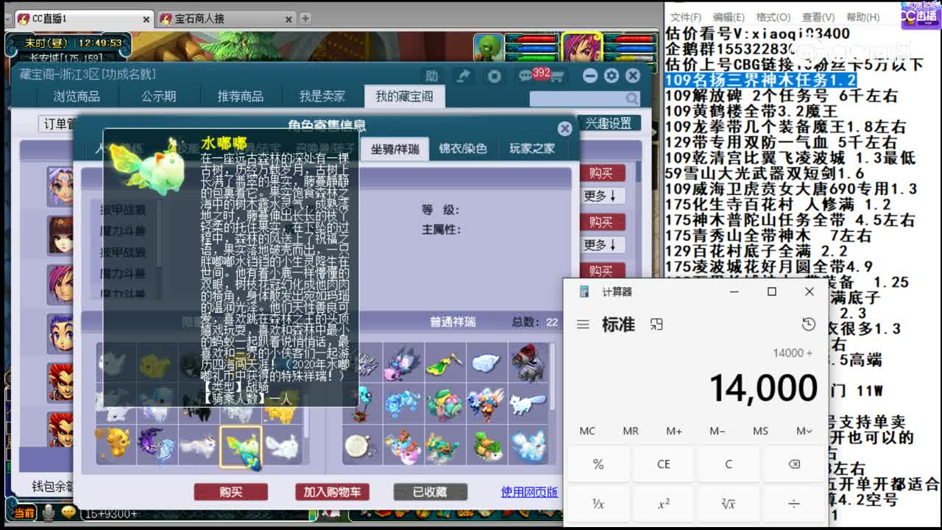Click calculator M+ memory add
Screen dimensions: 942x530
pos(674,431)
